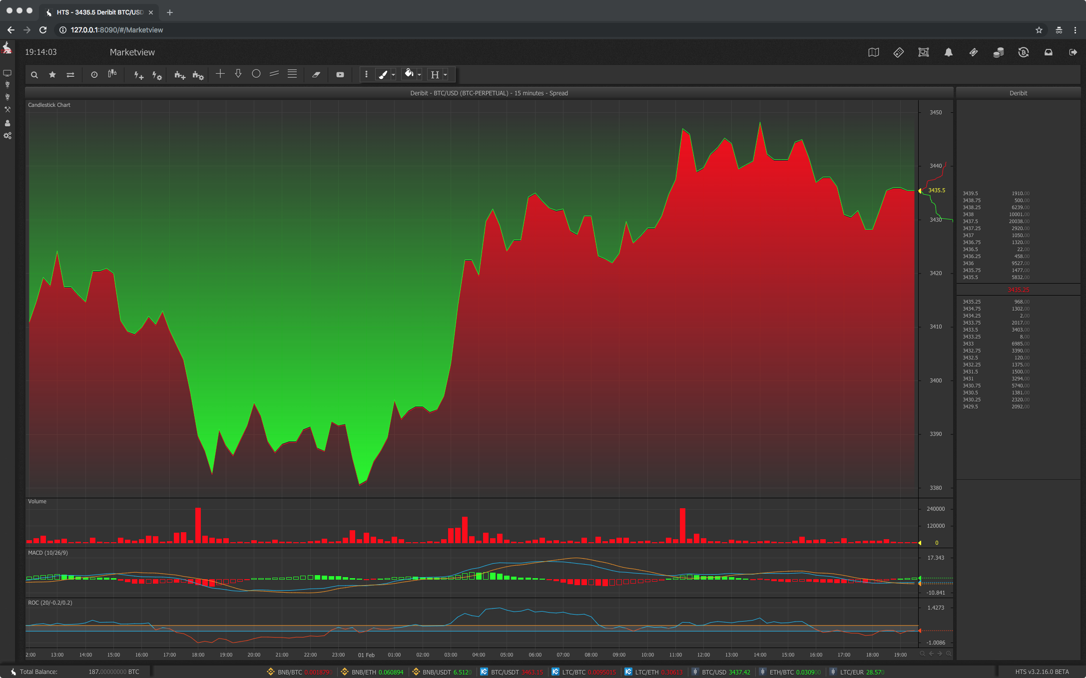Click the puzzle piece plus icon
Screen dimensions: 1086x678
(x=180, y=75)
